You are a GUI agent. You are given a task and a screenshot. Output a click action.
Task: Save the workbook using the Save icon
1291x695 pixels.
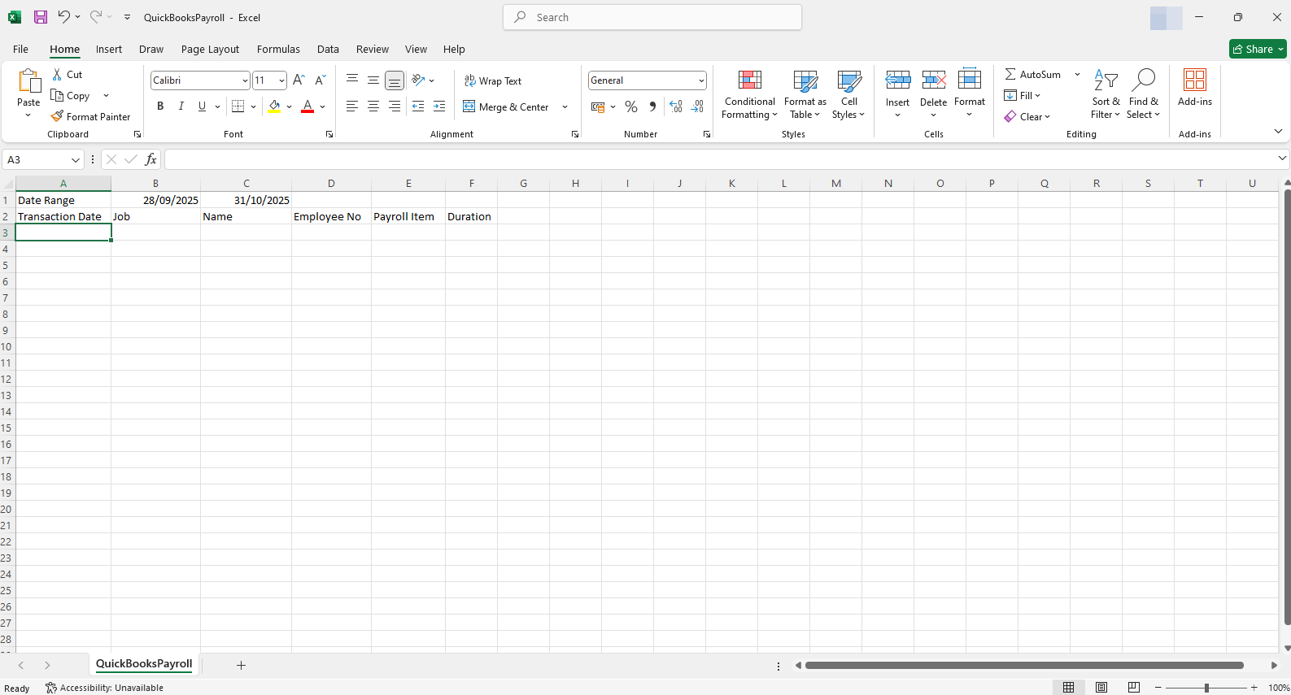point(40,17)
